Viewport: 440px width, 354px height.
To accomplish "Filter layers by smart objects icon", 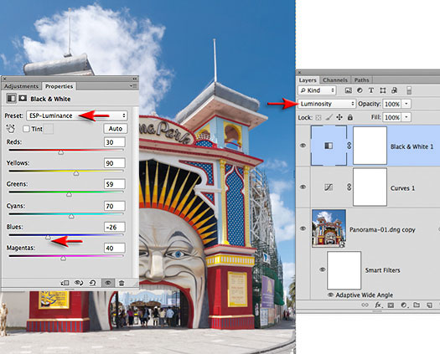I will [x=394, y=90].
